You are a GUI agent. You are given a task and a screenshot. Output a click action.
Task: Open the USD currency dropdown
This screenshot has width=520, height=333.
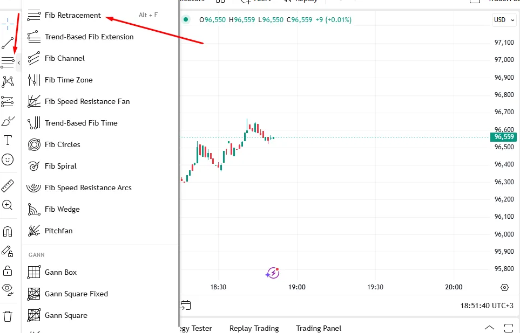point(503,20)
